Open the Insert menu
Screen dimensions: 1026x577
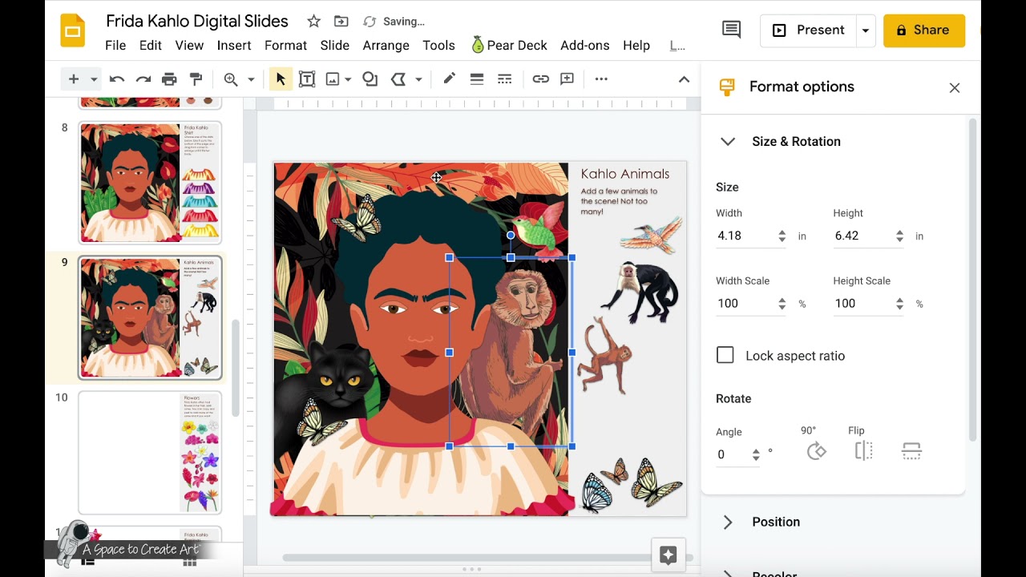[x=234, y=46]
